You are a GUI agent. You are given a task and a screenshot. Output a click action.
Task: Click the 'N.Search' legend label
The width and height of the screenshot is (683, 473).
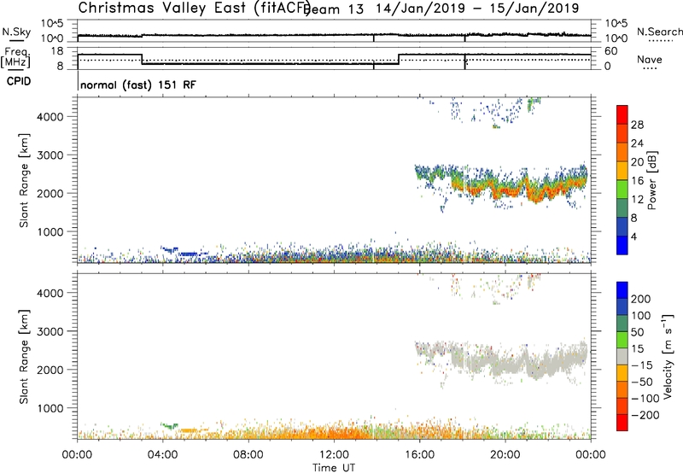(659, 32)
